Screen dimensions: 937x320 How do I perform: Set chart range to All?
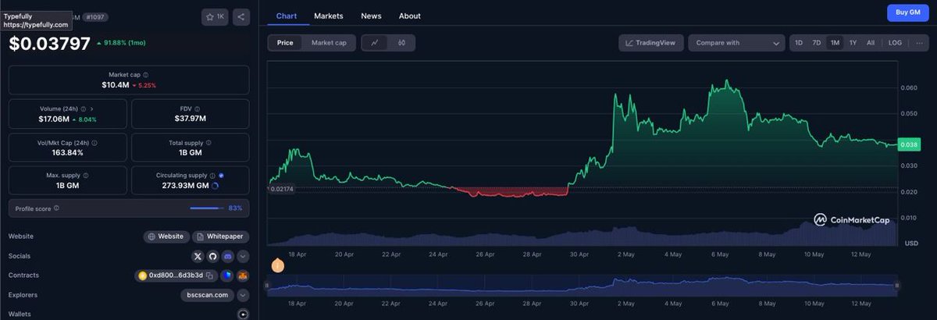pos(871,43)
